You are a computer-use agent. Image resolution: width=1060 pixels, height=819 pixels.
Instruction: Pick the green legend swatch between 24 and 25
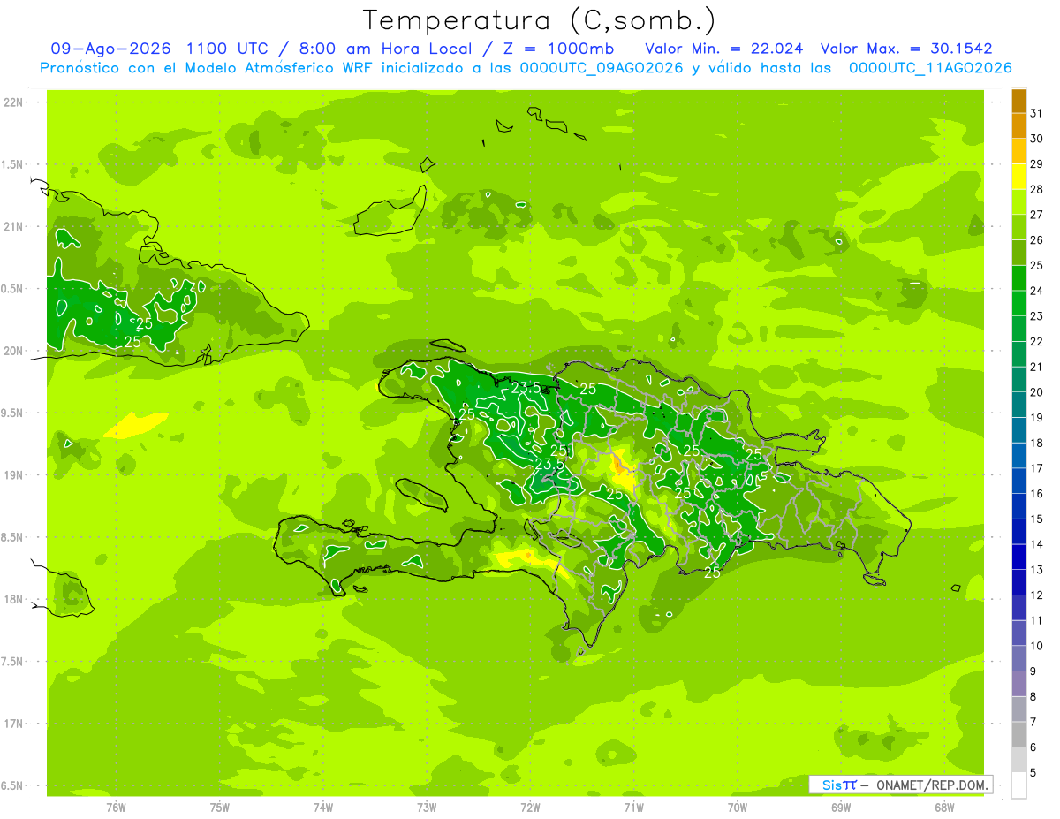point(1019,278)
